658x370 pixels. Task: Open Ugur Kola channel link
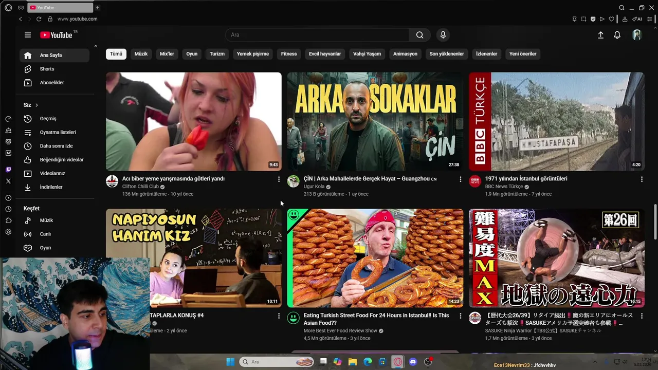coord(314,187)
